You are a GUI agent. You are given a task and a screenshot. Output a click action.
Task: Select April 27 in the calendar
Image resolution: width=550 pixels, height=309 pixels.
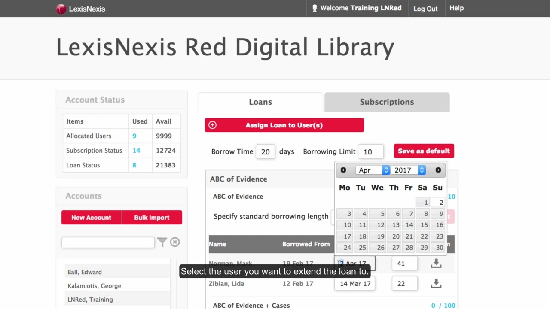tap(394, 248)
